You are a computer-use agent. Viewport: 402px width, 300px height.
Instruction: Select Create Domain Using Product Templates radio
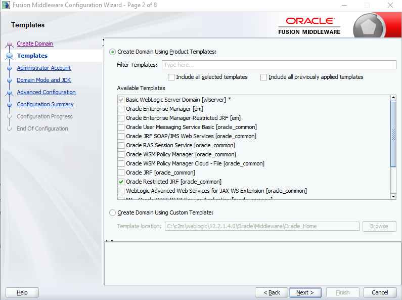[112, 52]
